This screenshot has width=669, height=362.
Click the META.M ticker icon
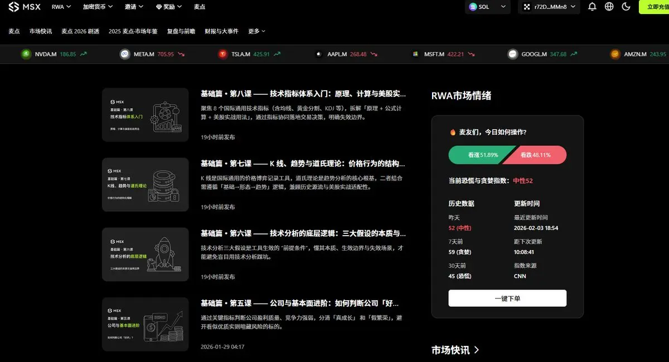tap(125, 54)
